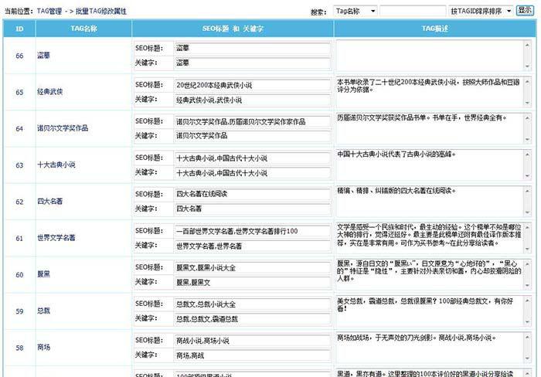Edit SEO title field 商战小说,商场小说

253,341
